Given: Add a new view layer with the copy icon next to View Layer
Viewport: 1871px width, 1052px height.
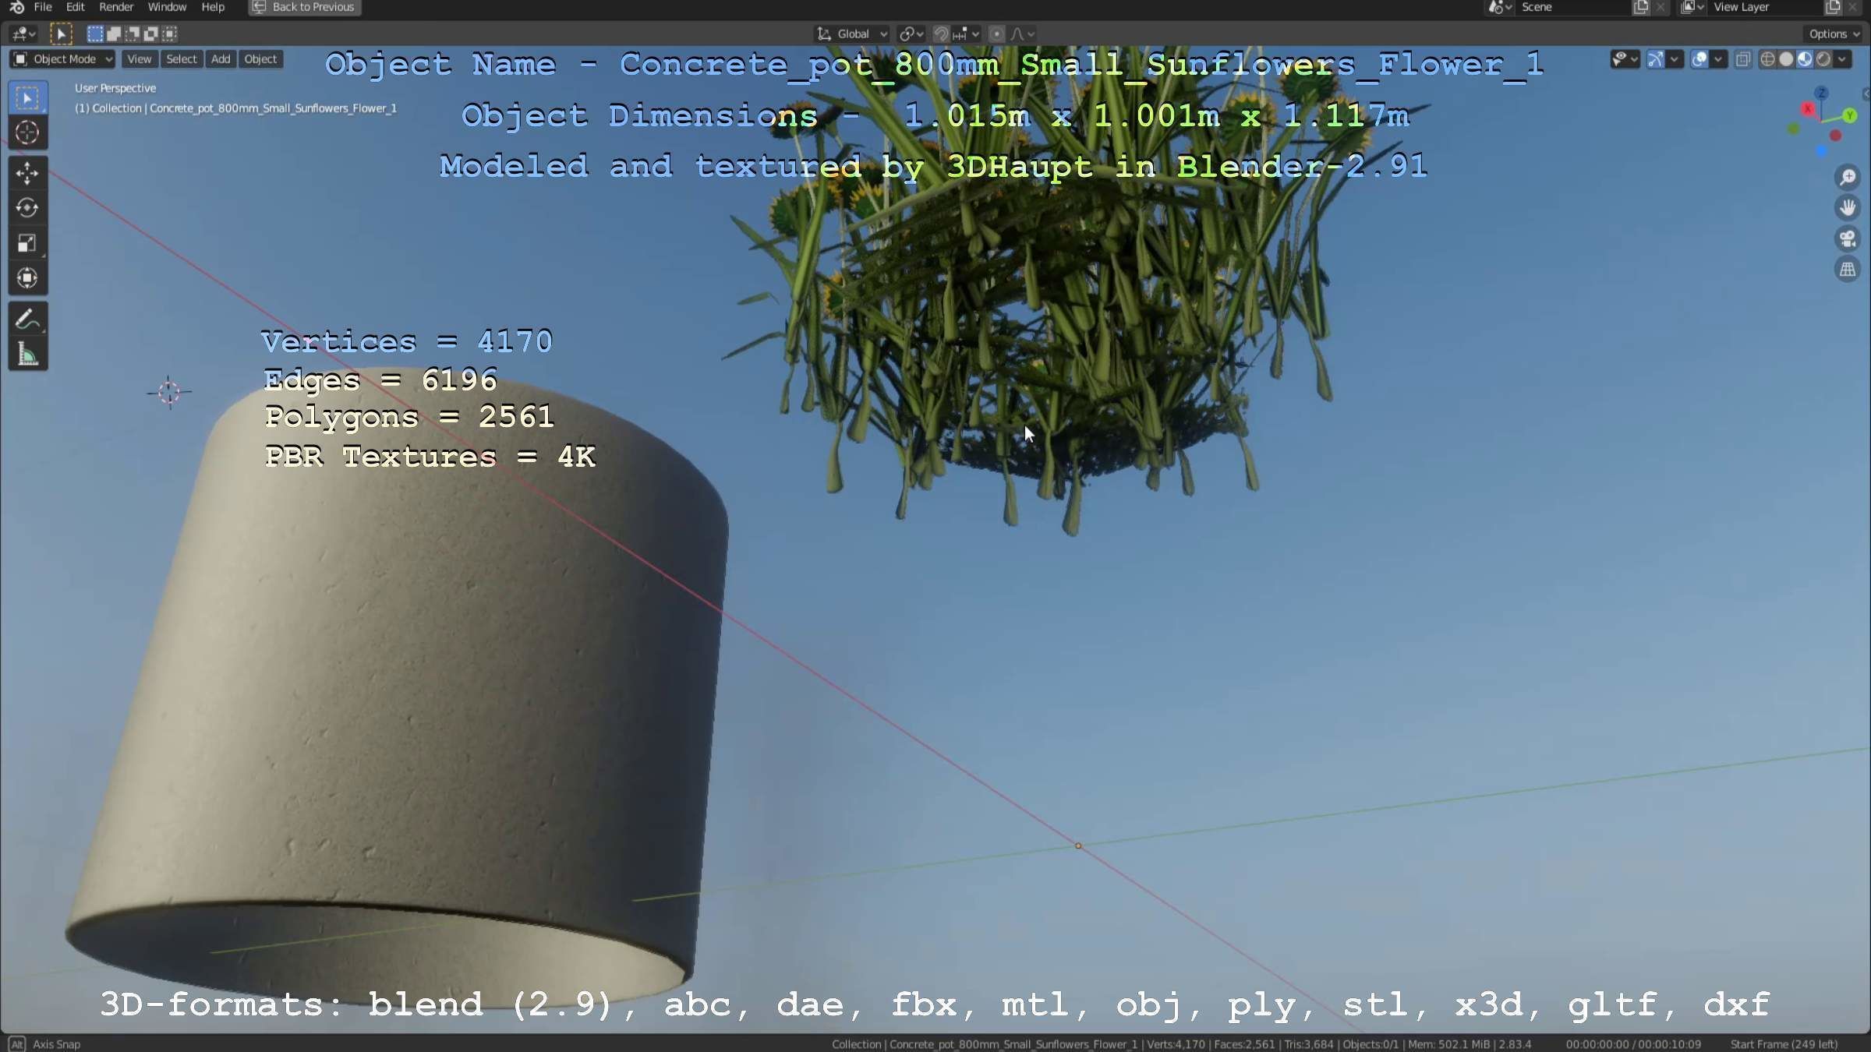Looking at the screenshot, I should 1833,7.
